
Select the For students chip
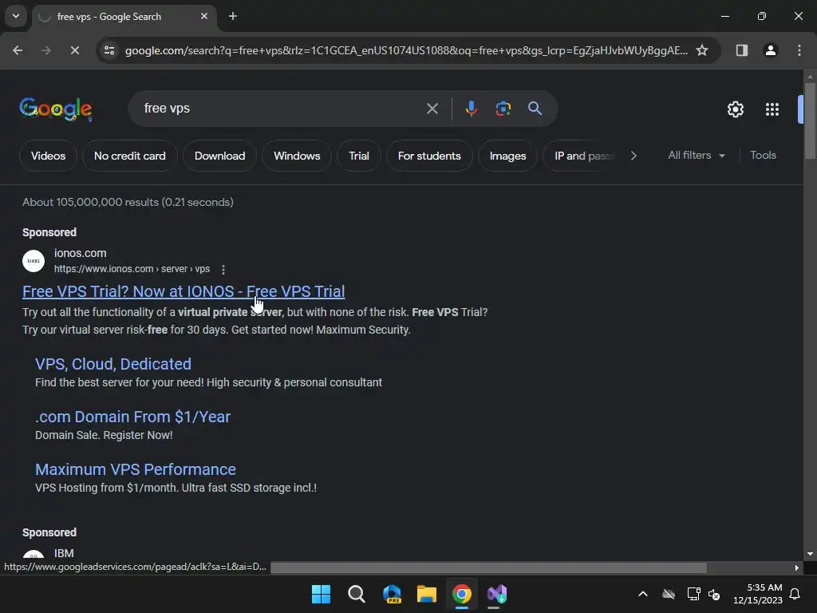(x=429, y=156)
